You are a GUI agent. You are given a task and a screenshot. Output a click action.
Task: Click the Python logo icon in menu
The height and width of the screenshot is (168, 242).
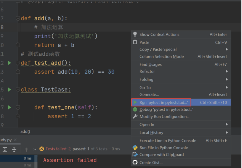(135, 147)
